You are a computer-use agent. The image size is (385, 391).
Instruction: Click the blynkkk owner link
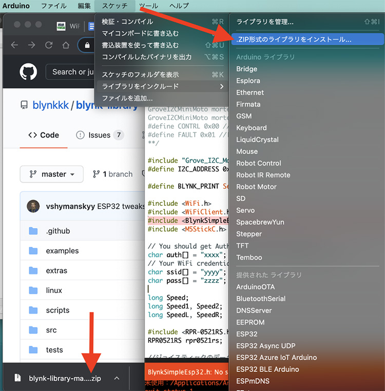pos(51,105)
